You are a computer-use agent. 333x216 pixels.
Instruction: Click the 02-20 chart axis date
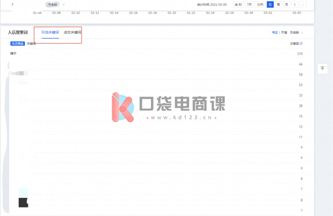[171, 13]
